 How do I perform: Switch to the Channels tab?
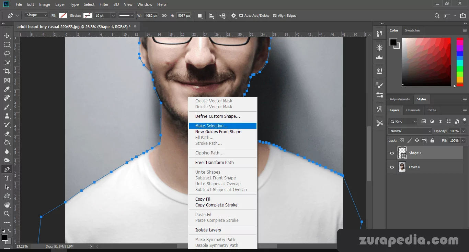(413, 110)
